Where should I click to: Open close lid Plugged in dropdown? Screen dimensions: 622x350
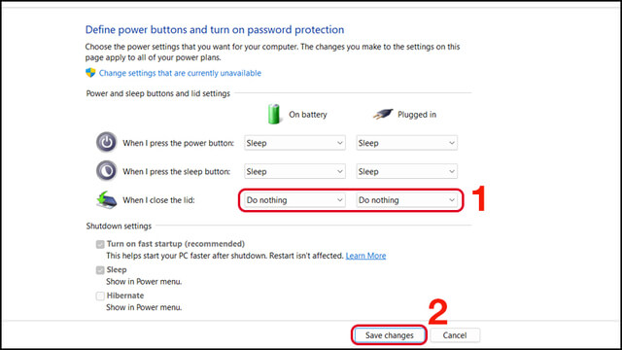tap(406, 200)
